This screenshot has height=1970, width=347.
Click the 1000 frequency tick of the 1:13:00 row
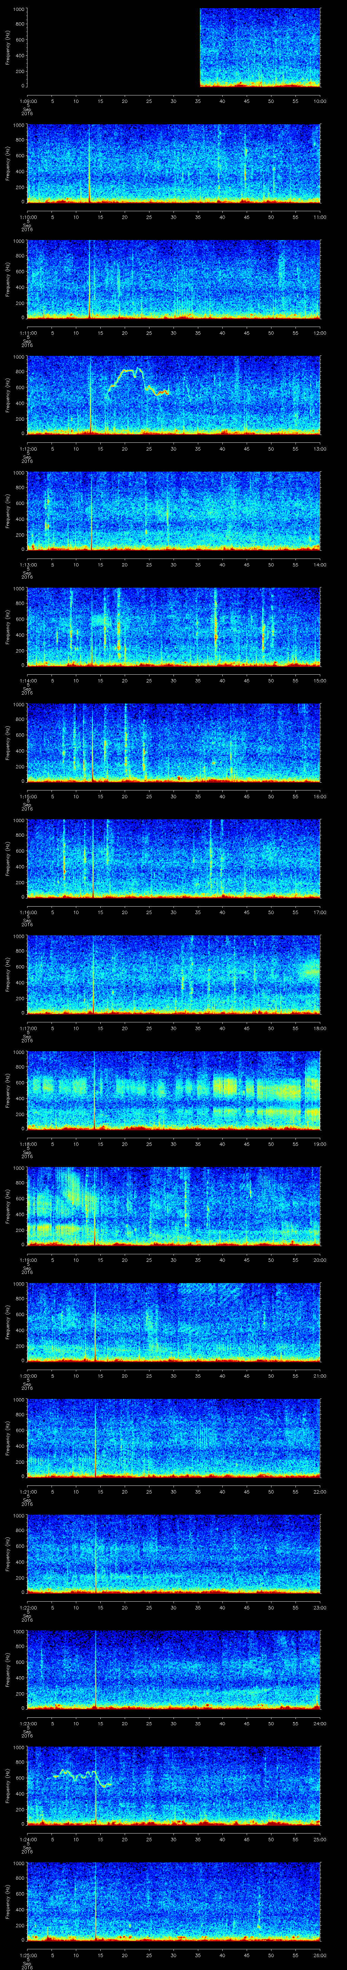(x=18, y=473)
